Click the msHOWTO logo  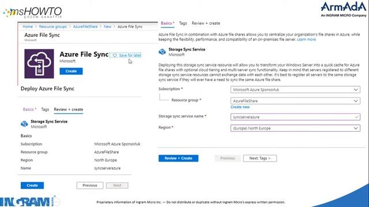33,13
